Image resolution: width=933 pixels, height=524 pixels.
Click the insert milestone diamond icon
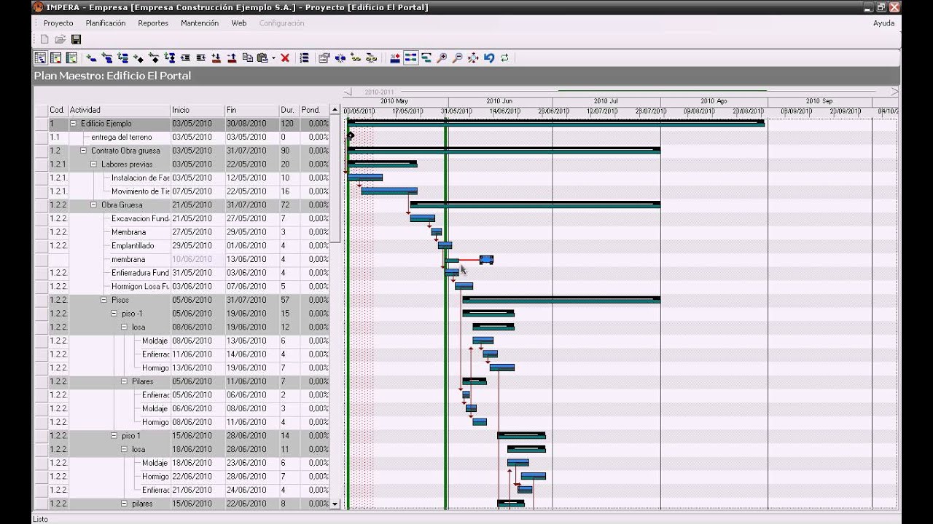138,58
